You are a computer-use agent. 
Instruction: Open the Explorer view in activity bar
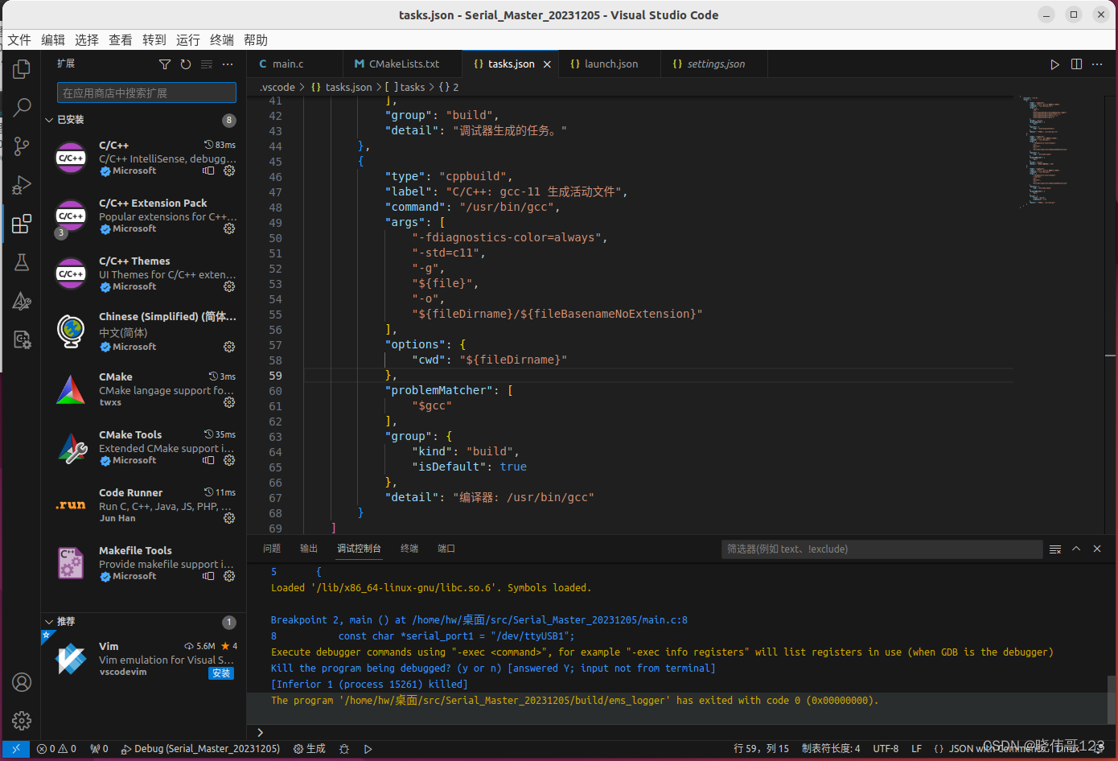click(22, 70)
